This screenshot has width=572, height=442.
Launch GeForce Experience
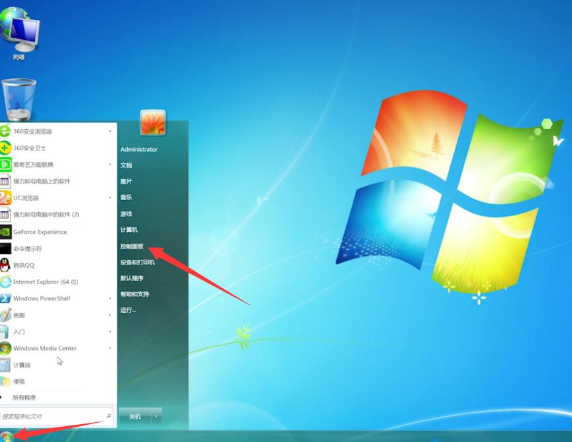click(58, 232)
